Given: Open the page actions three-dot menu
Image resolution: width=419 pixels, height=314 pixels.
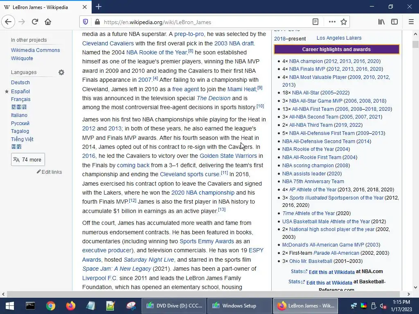Looking at the screenshot, I should click(x=332, y=22).
